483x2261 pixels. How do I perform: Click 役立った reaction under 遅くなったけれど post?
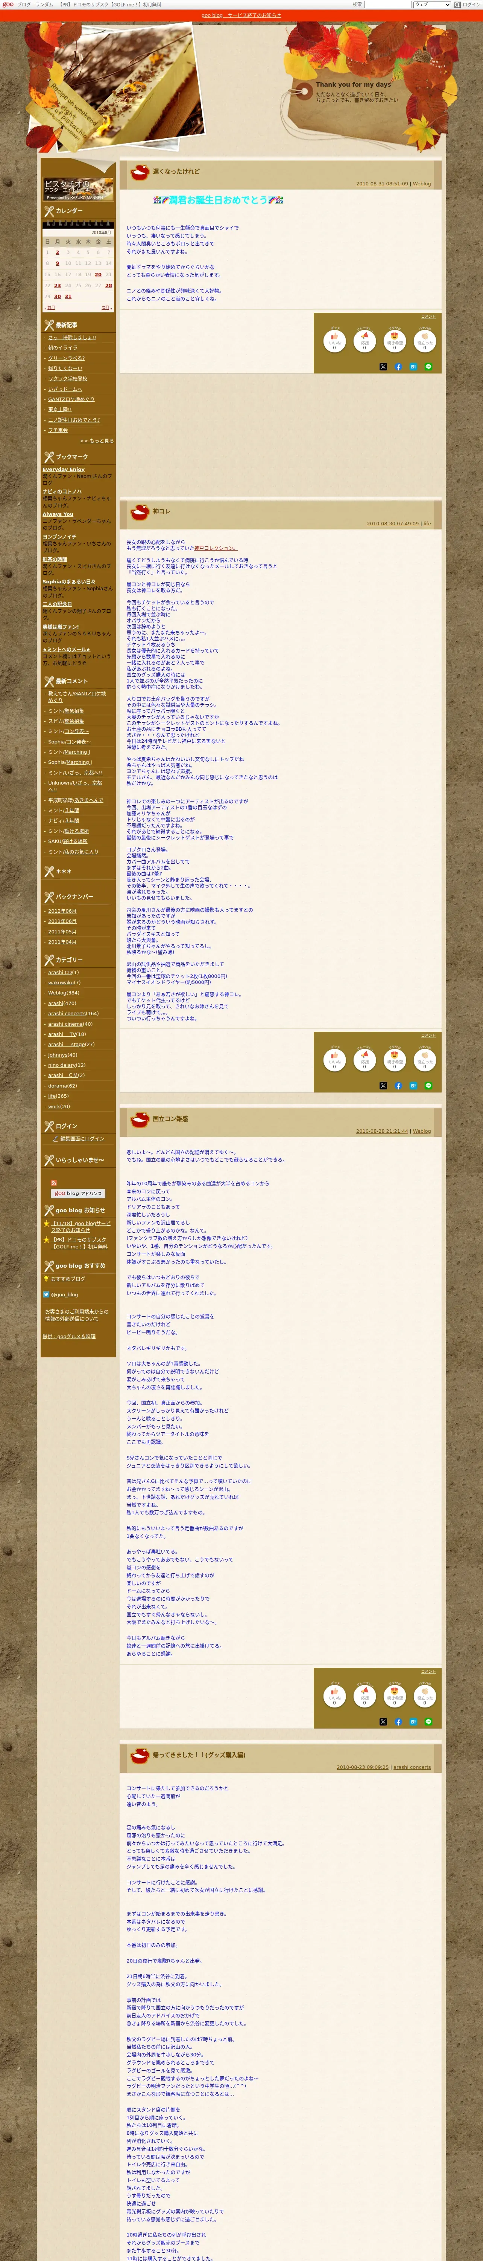tap(425, 341)
